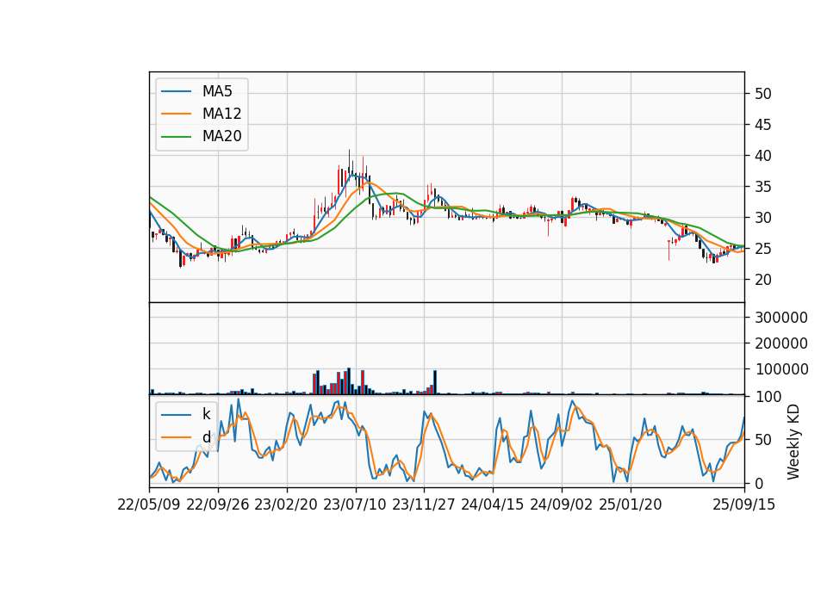The width and height of the screenshot is (827, 594).
Task: Click the volume axis value 200000
Action: 781,343
